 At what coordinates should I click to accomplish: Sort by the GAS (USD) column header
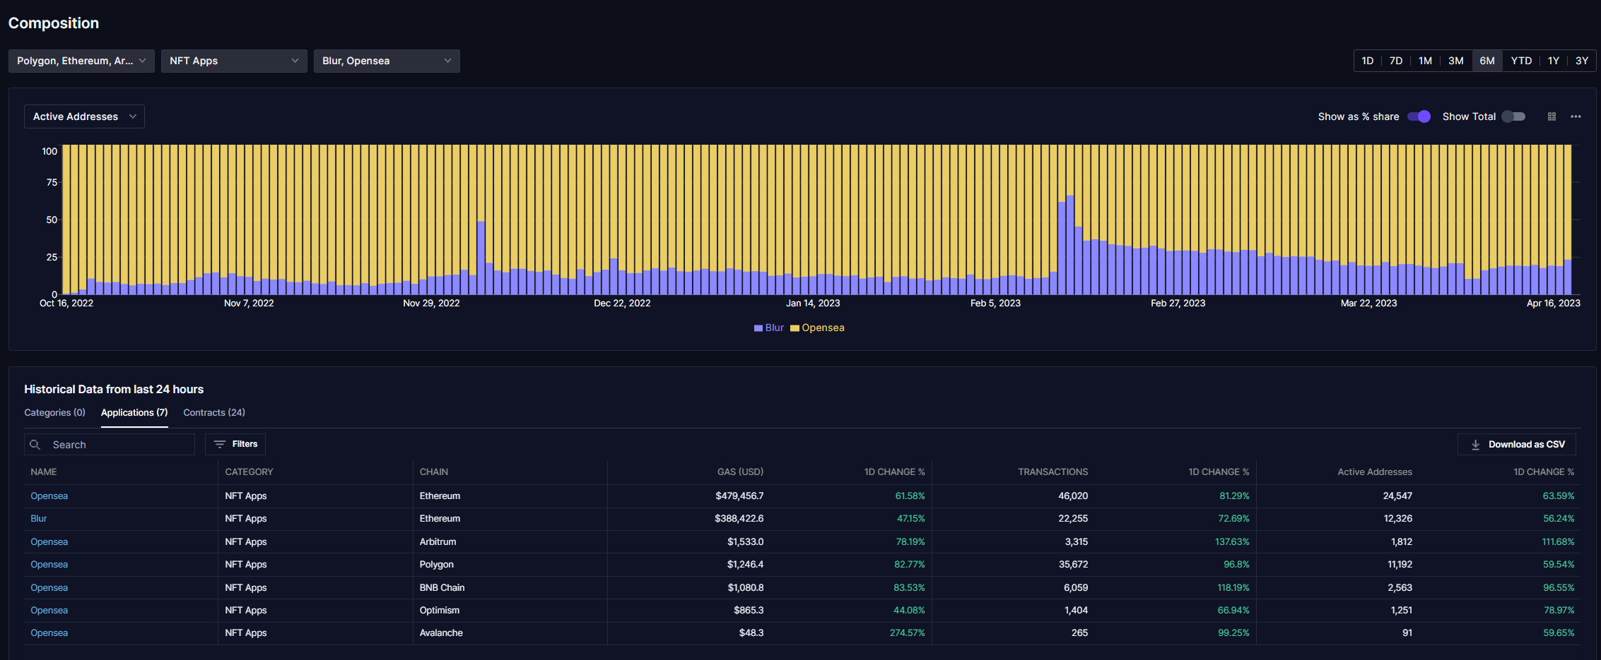[740, 472]
